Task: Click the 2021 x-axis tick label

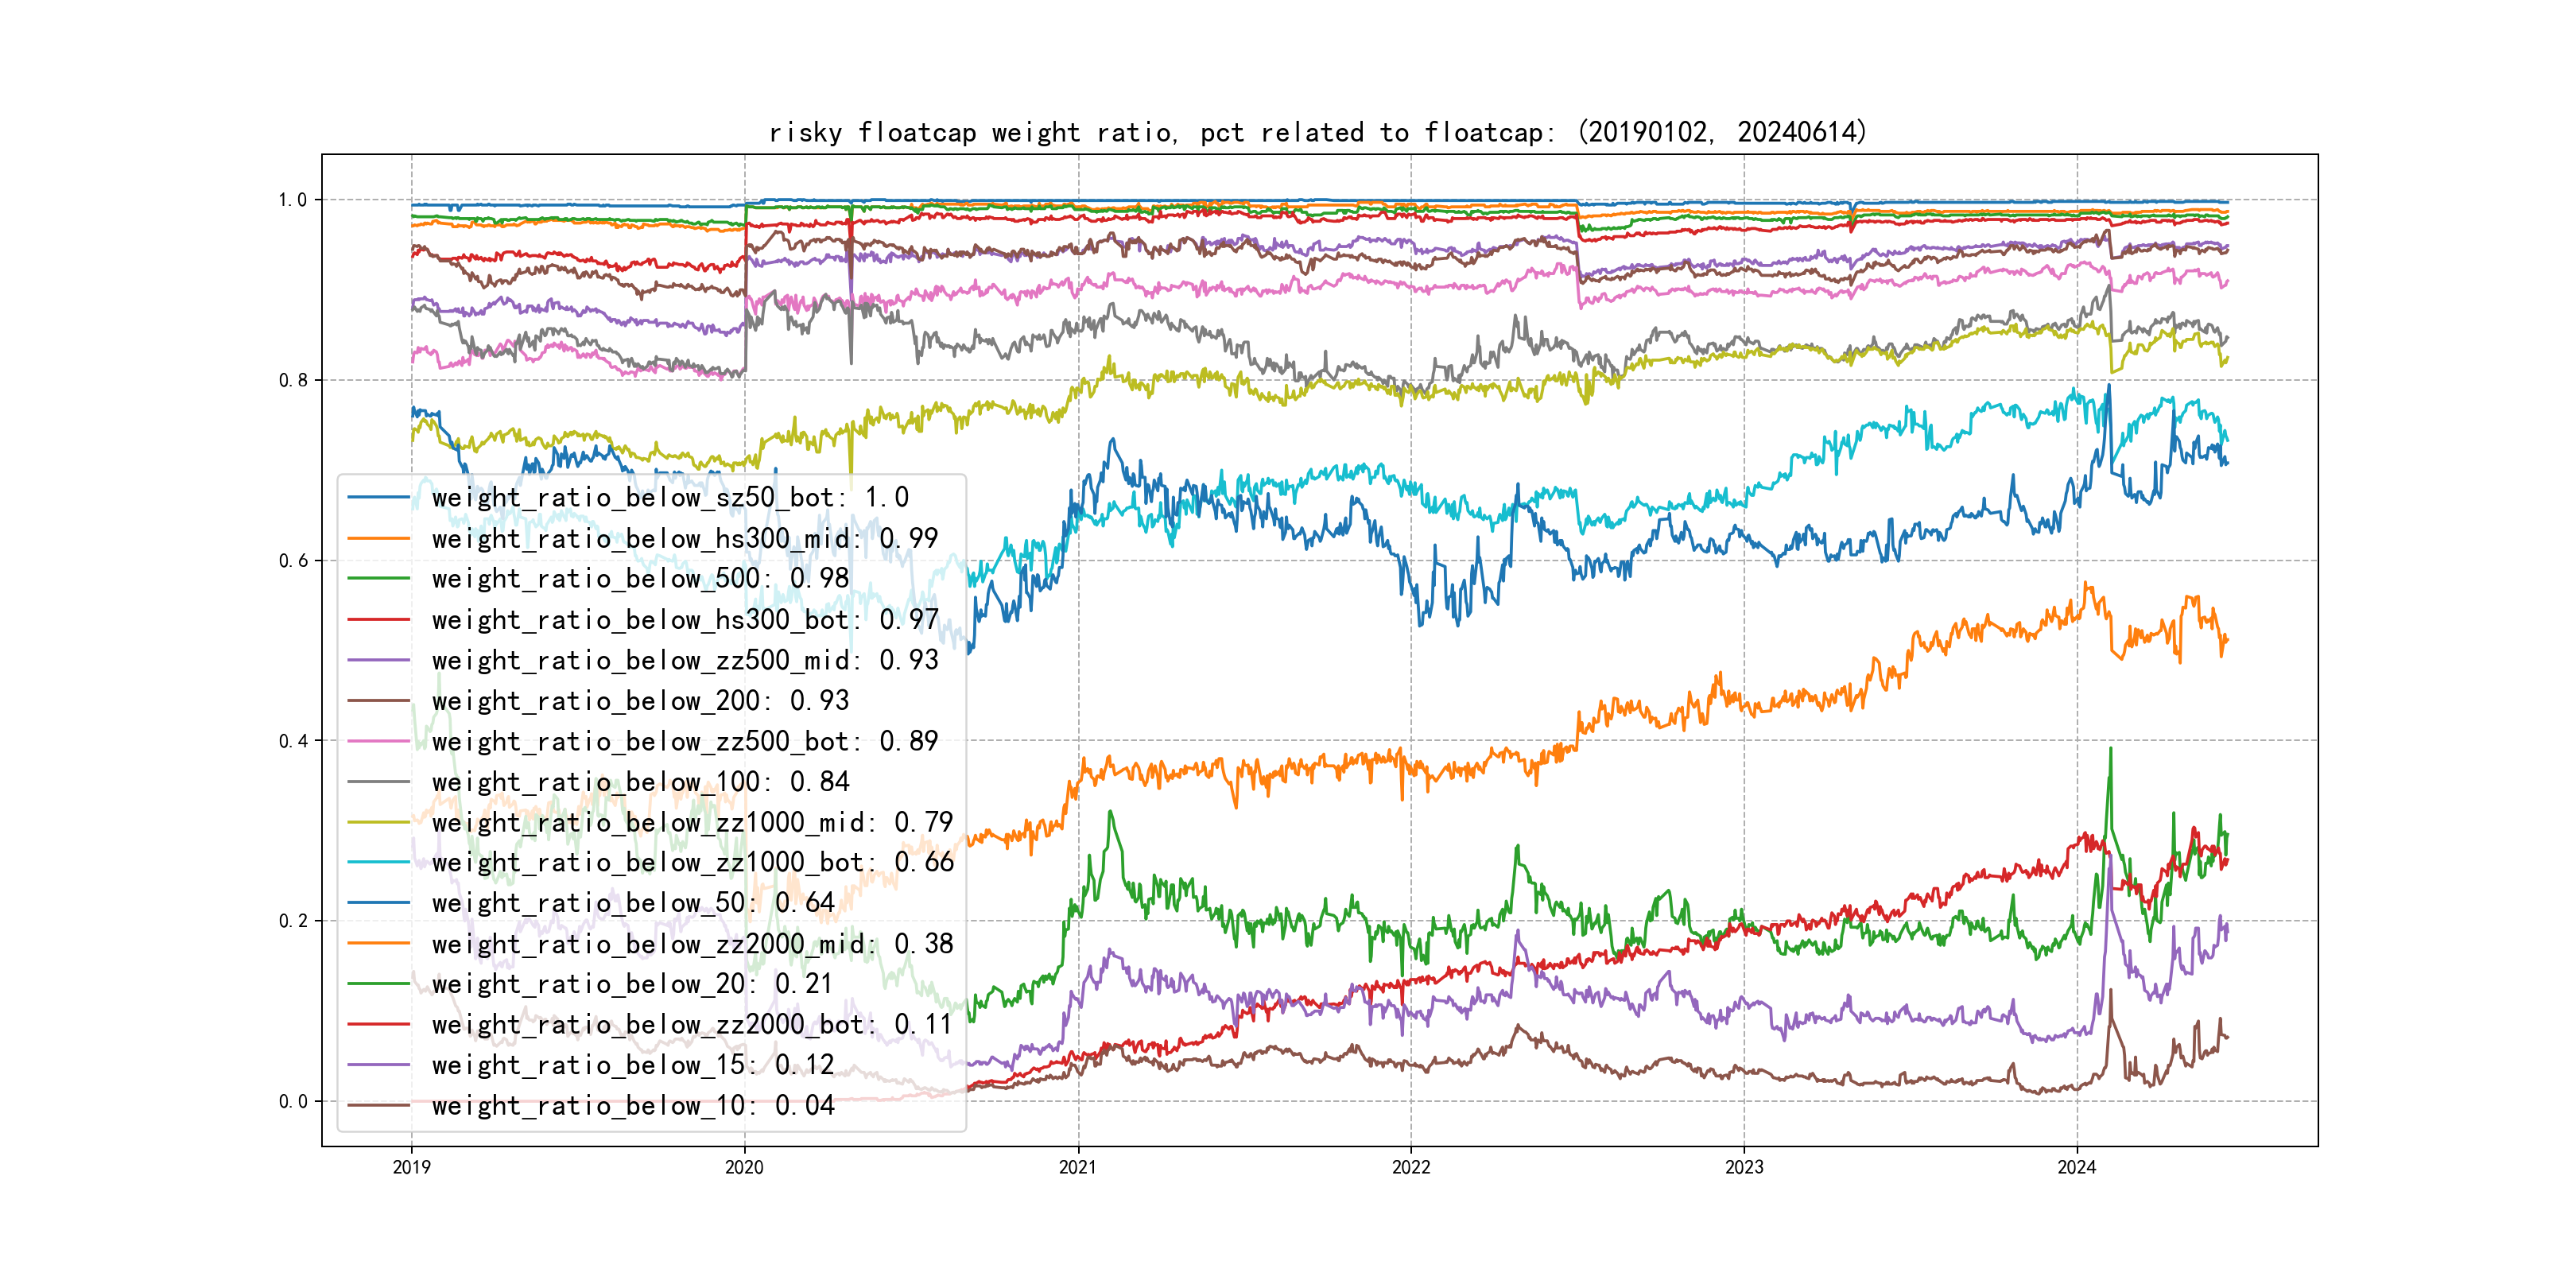Action: 1077,1167
